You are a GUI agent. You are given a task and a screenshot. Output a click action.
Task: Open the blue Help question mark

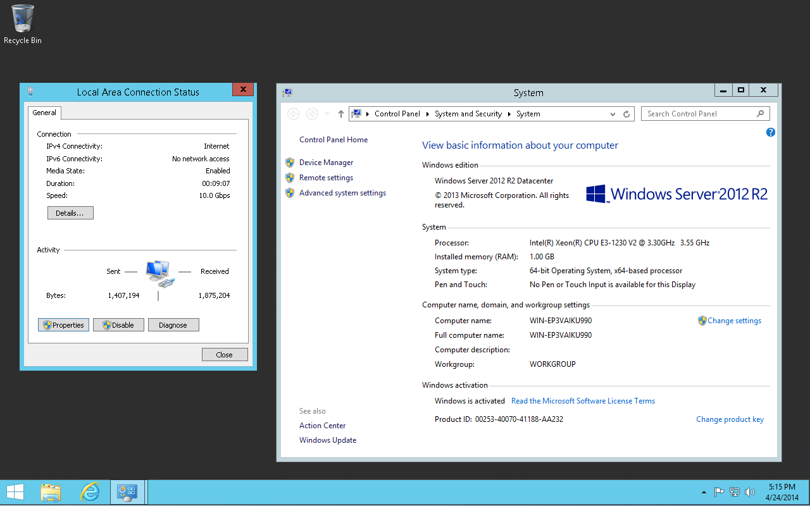click(770, 132)
